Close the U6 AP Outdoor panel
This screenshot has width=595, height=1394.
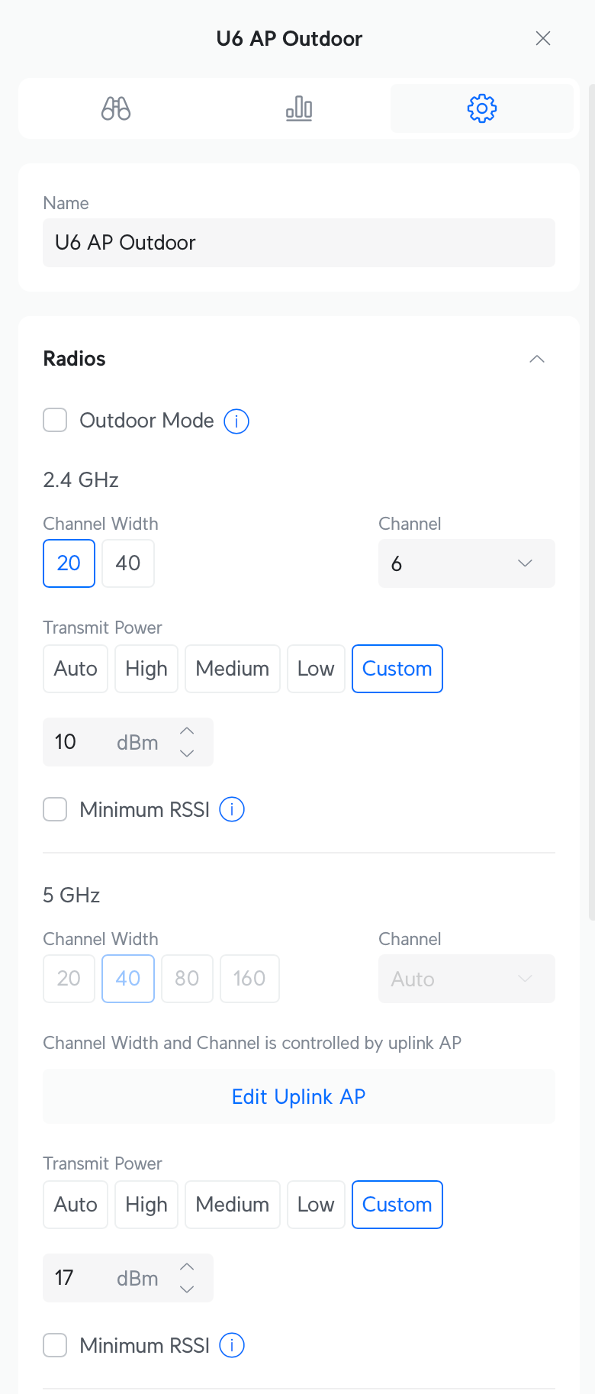tap(543, 38)
